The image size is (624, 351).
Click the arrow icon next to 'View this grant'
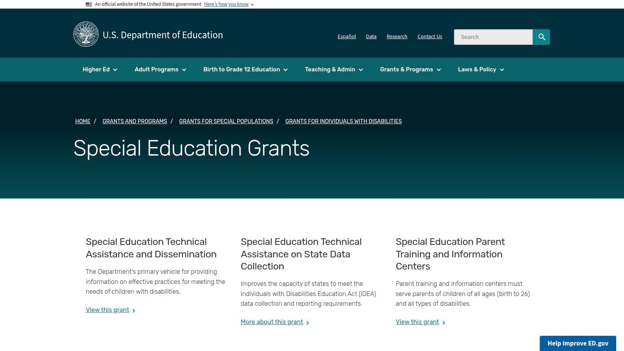pos(134,310)
